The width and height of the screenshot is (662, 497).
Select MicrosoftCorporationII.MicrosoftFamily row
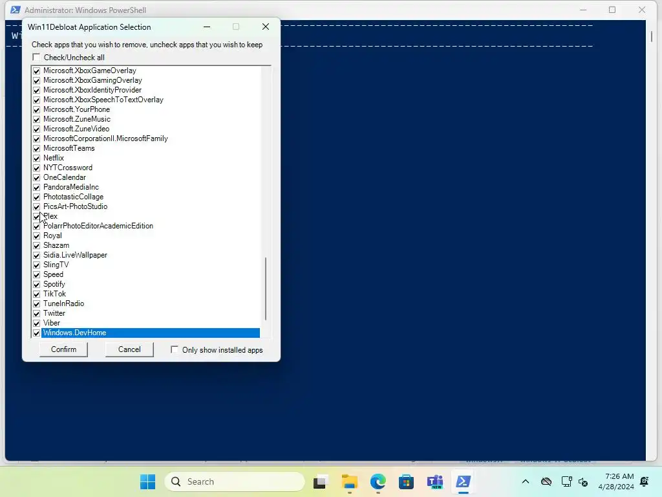pyautogui.click(x=146, y=138)
